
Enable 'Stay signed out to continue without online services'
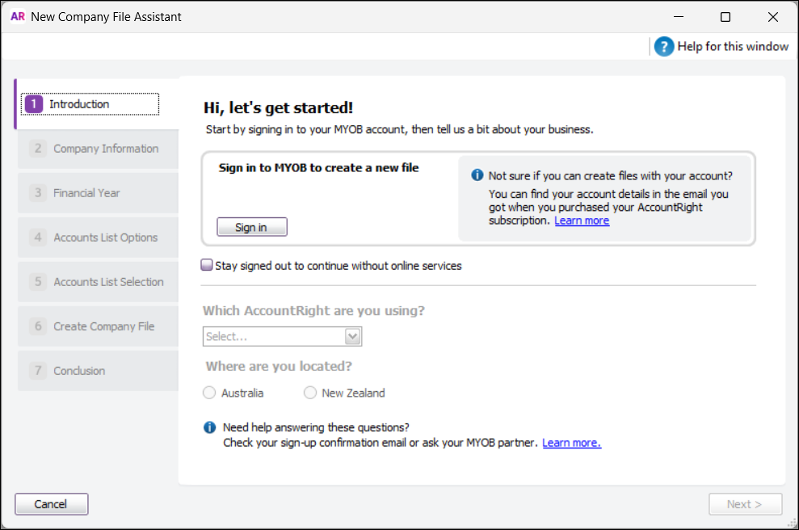(207, 264)
